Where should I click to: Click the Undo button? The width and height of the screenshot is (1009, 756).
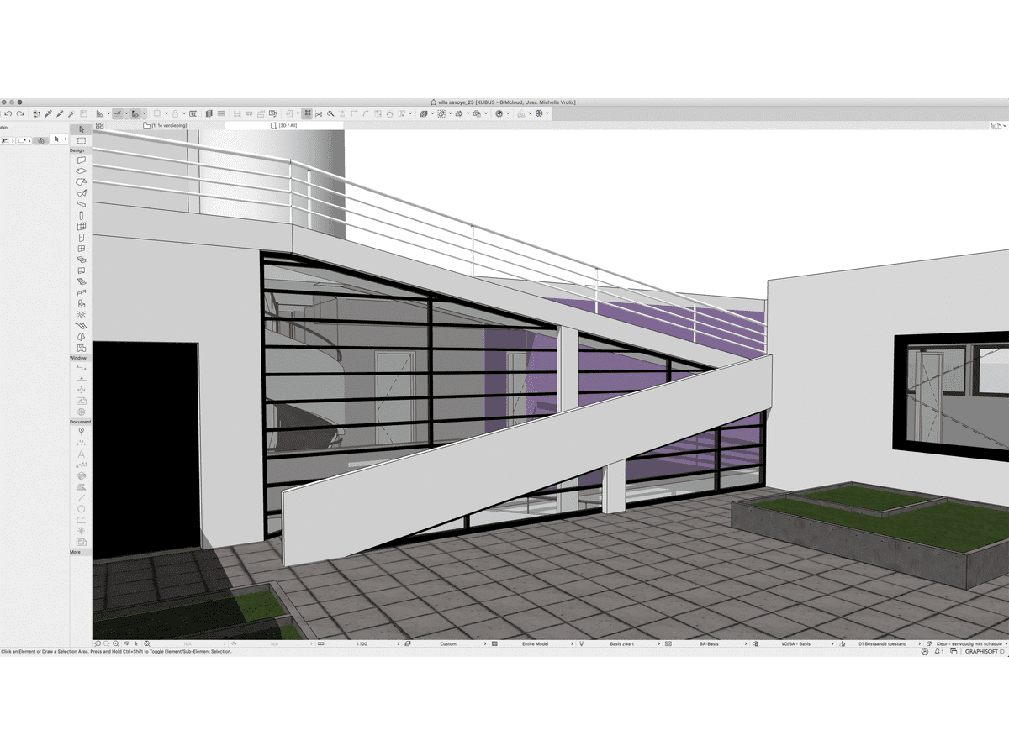[x=8, y=113]
